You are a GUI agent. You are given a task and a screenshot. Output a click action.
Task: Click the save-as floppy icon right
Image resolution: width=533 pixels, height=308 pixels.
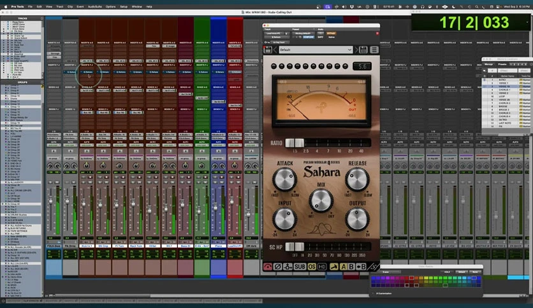363,50
